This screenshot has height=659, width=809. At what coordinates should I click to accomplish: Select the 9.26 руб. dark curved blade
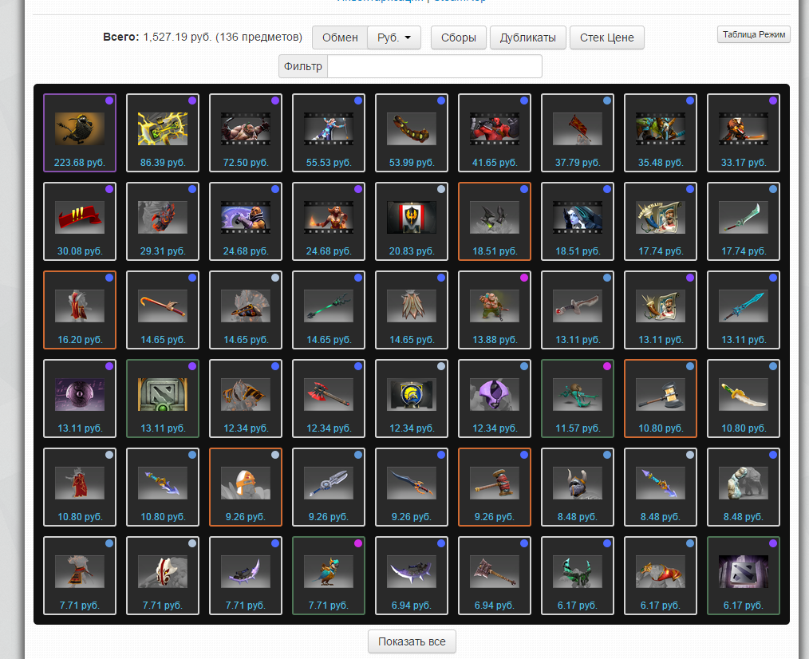coord(412,487)
